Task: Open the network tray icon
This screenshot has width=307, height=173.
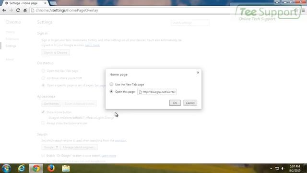Action: point(277,168)
